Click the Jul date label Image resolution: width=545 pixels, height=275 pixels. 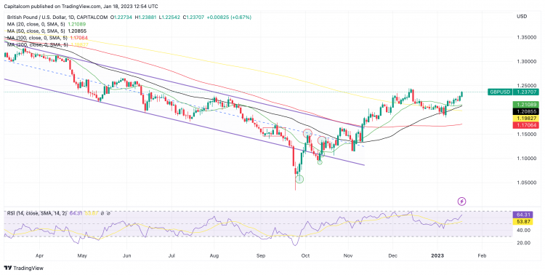pos(172,256)
